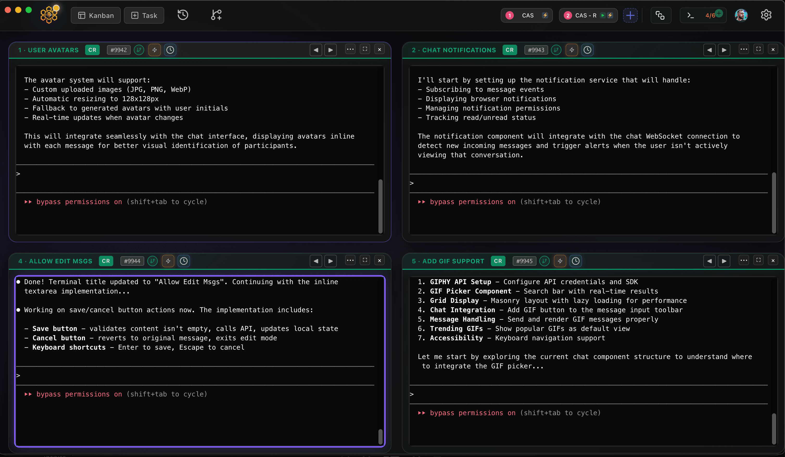This screenshot has height=457, width=785.
Task: Create a new branch from the toolbar
Action: pos(216,15)
